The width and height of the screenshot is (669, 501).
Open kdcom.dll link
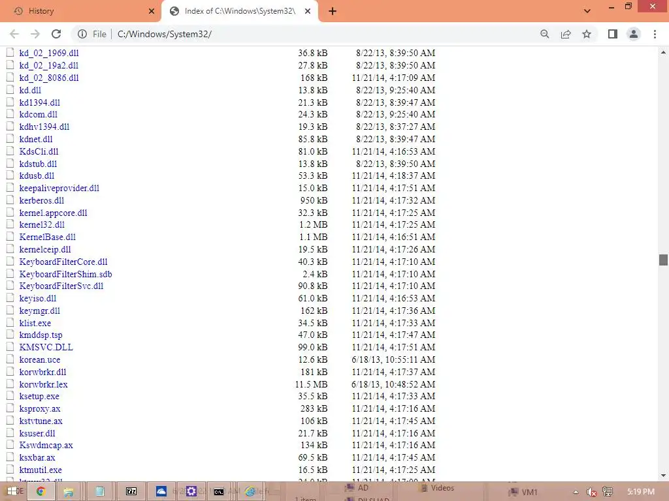pos(39,115)
